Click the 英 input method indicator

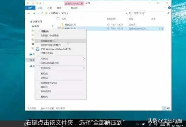168,124
